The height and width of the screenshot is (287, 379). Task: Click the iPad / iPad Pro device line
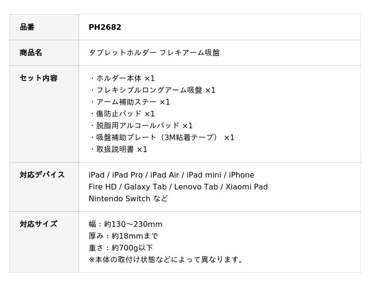pos(171,175)
